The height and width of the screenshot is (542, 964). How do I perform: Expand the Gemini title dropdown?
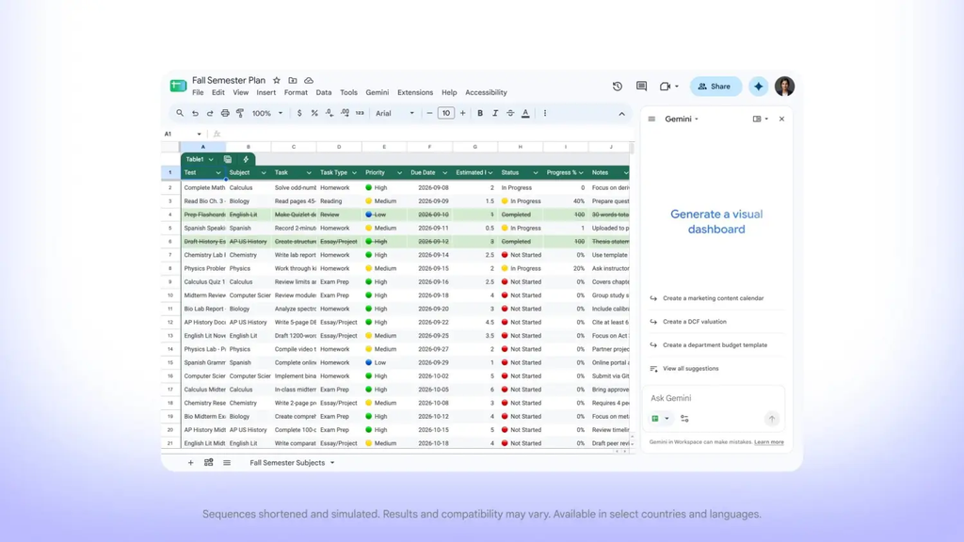click(682, 120)
